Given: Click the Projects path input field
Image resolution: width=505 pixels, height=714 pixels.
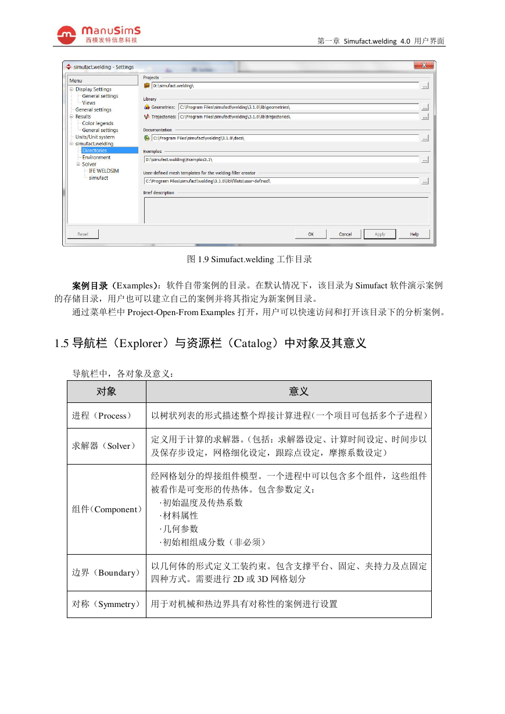Looking at the screenshot, I should [x=285, y=85].
